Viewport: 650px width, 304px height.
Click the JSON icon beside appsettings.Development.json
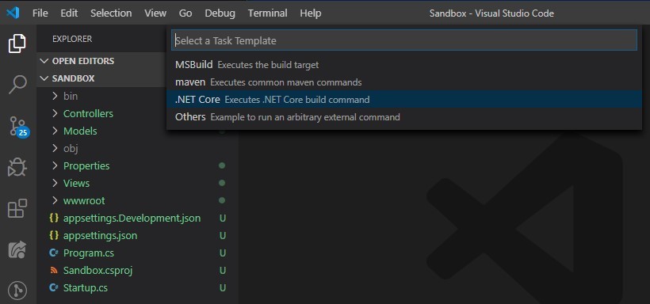[x=53, y=218]
